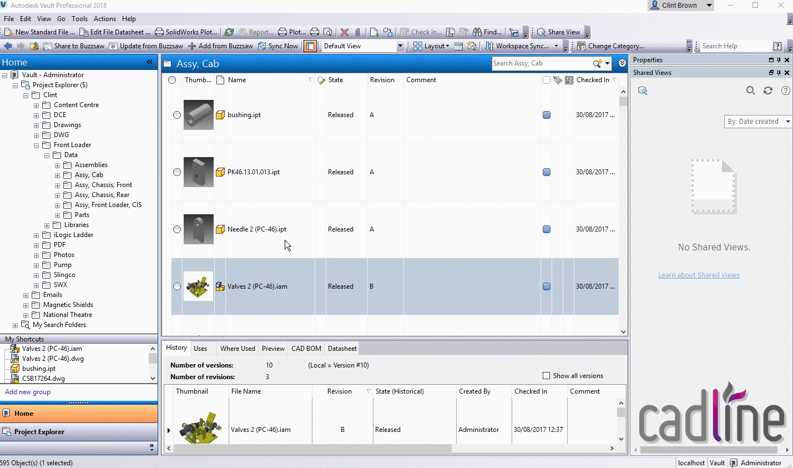793x468 pixels.
Task: Select the Magnetic Shields folder
Action: pyautogui.click(x=68, y=305)
